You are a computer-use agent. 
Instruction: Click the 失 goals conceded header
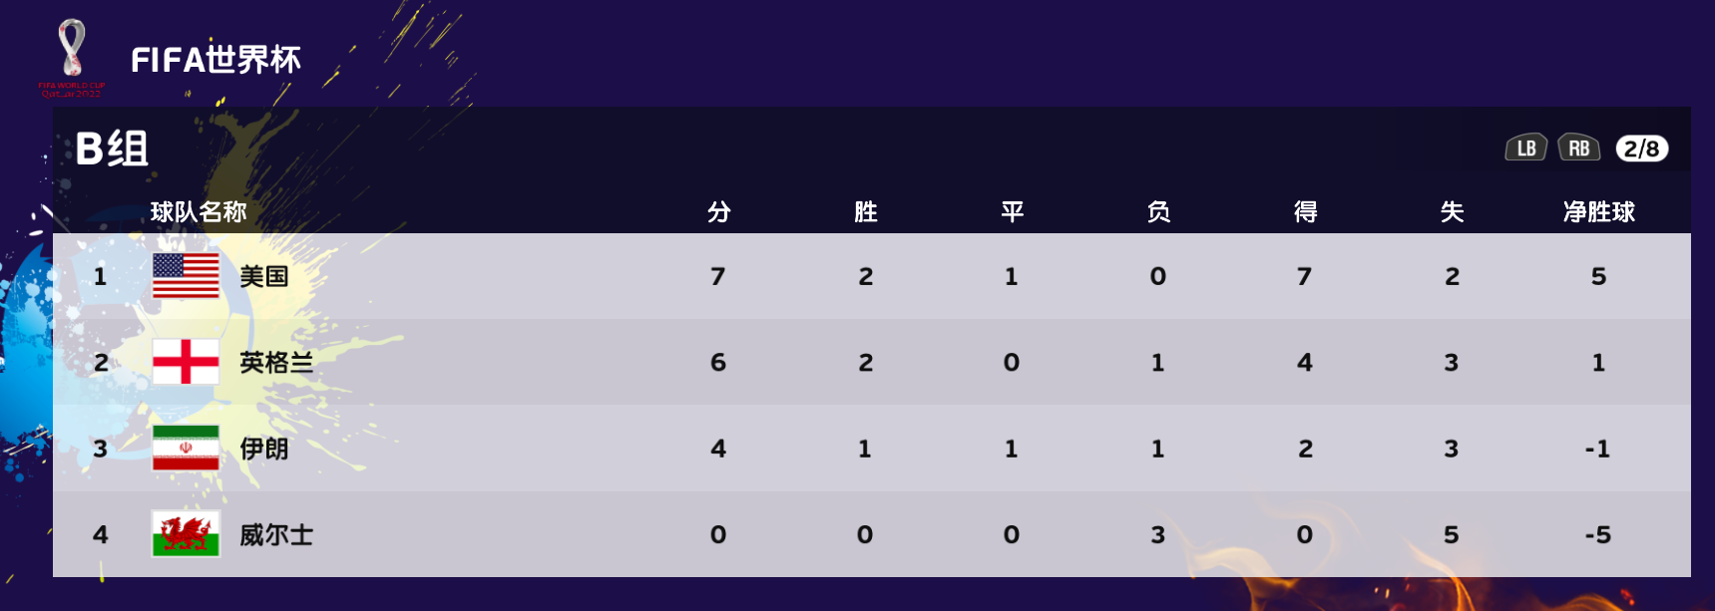pos(1452,211)
